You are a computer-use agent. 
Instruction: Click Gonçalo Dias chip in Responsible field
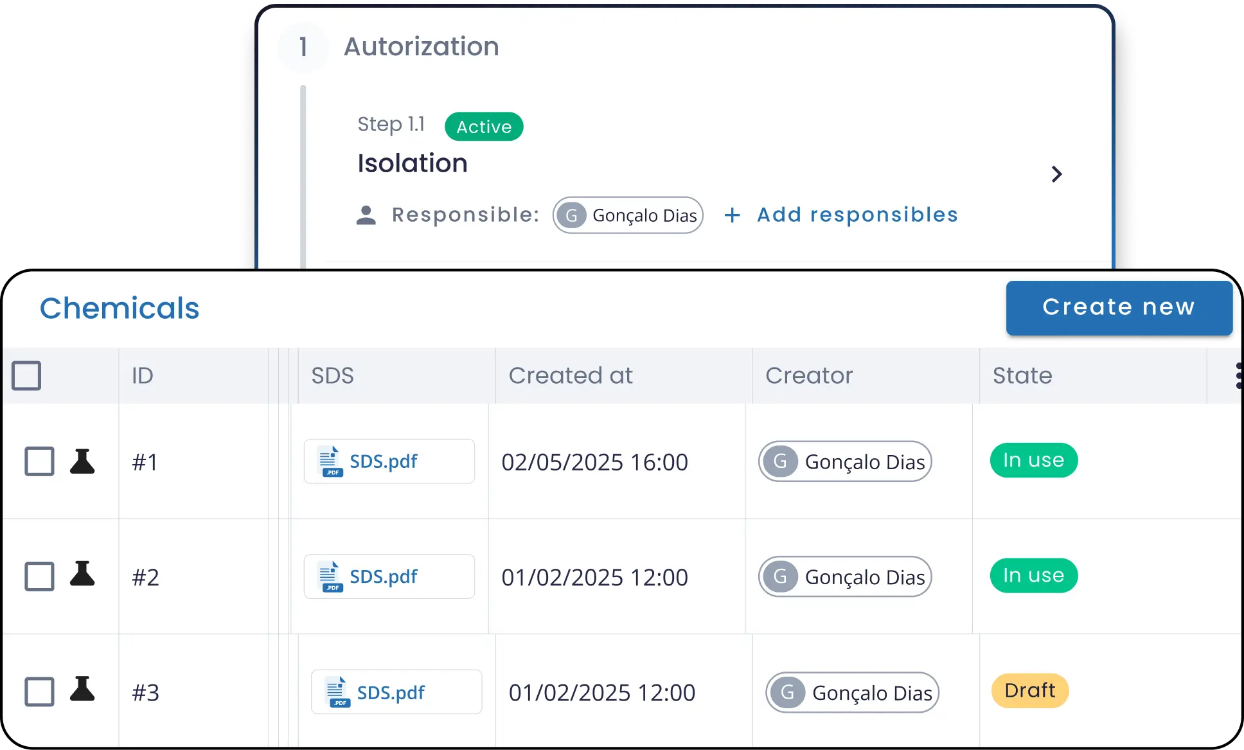628,215
